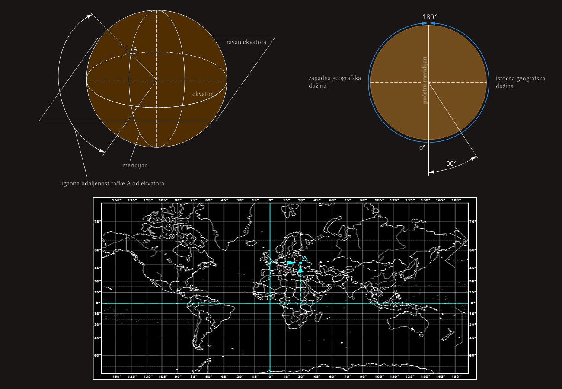
Task: Click "ugaona udaljenost tačke A od ekvatora" caption
Action: (x=112, y=184)
